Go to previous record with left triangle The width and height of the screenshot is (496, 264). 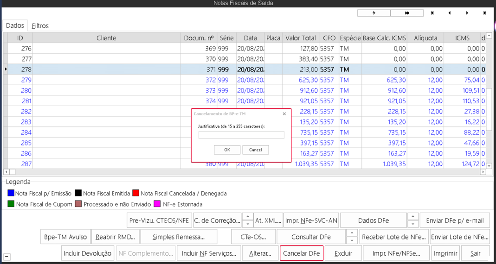tap(449, 13)
